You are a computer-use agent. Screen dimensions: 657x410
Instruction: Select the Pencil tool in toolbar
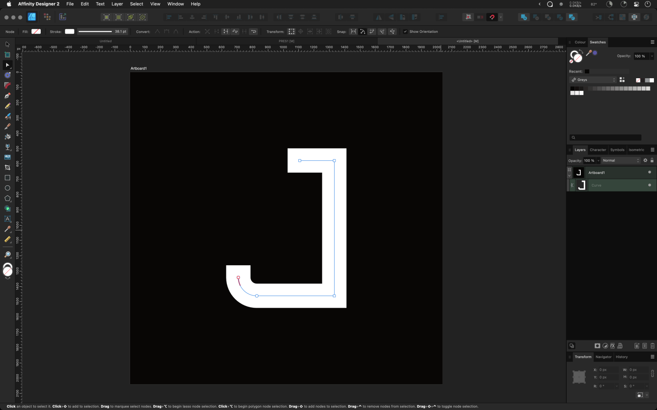(7, 106)
